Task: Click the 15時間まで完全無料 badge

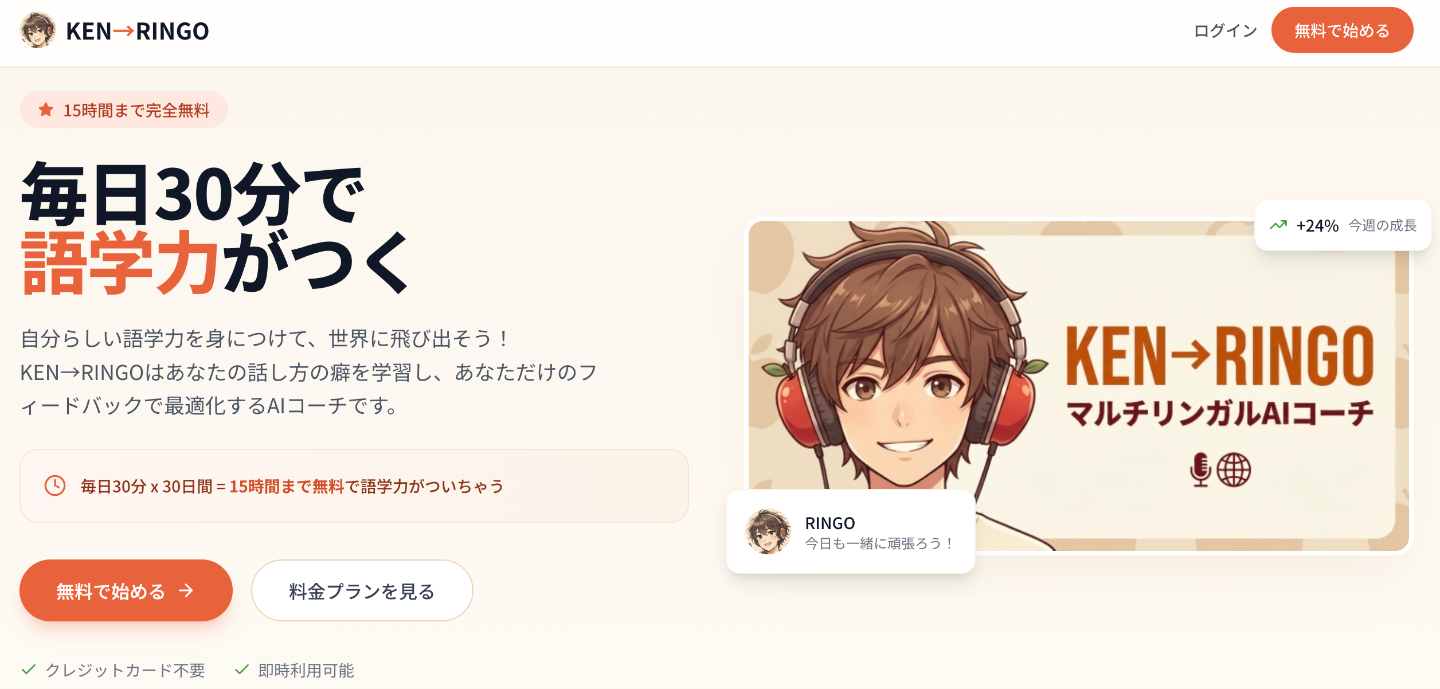Action: (x=124, y=109)
